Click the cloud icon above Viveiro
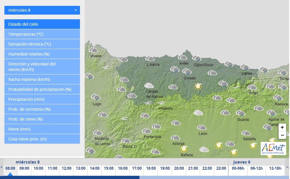The image size is (290, 179). point(93,50)
